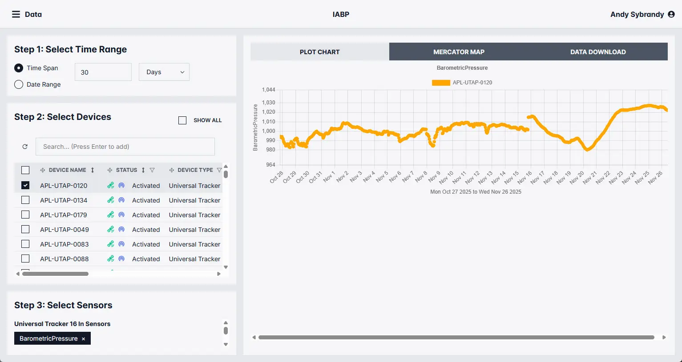This screenshot has width=682, height=362.
Task: Open the Data Download tab
Action: click(597, 52)
